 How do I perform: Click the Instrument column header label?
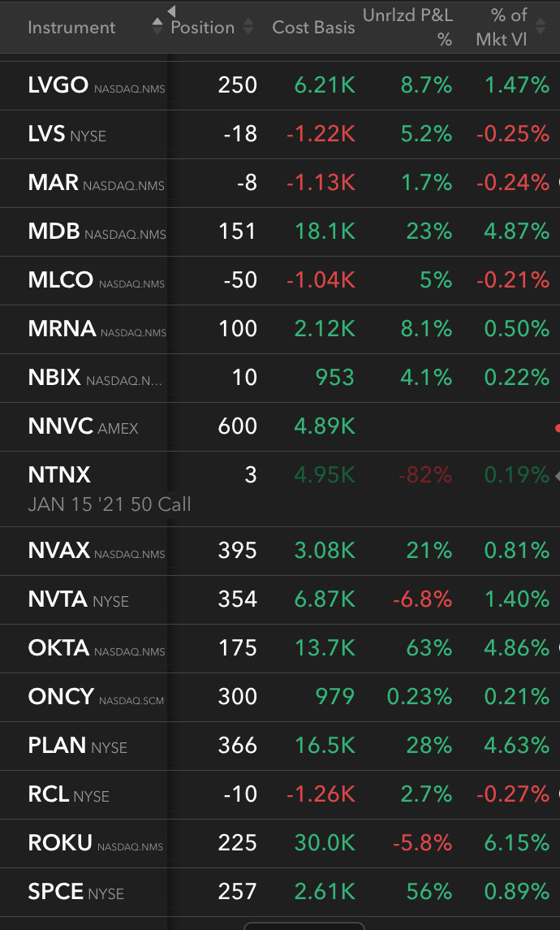pyautogui.click(x=71, y=27)
